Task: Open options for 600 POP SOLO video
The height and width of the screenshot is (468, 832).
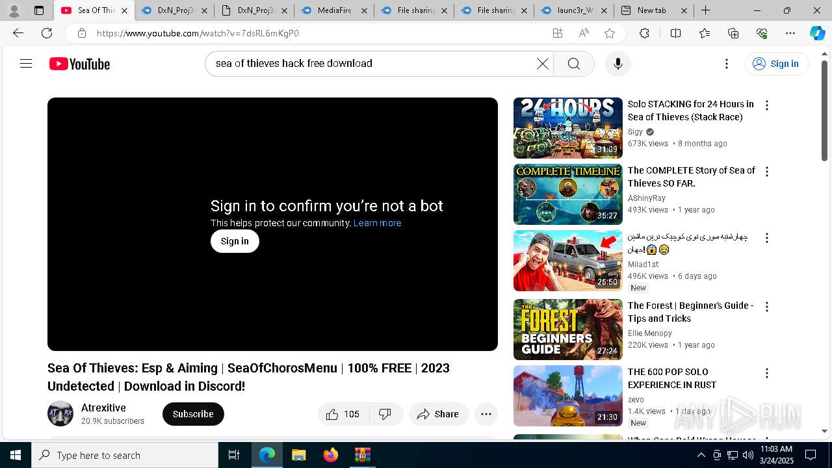Action: [767, 373]
